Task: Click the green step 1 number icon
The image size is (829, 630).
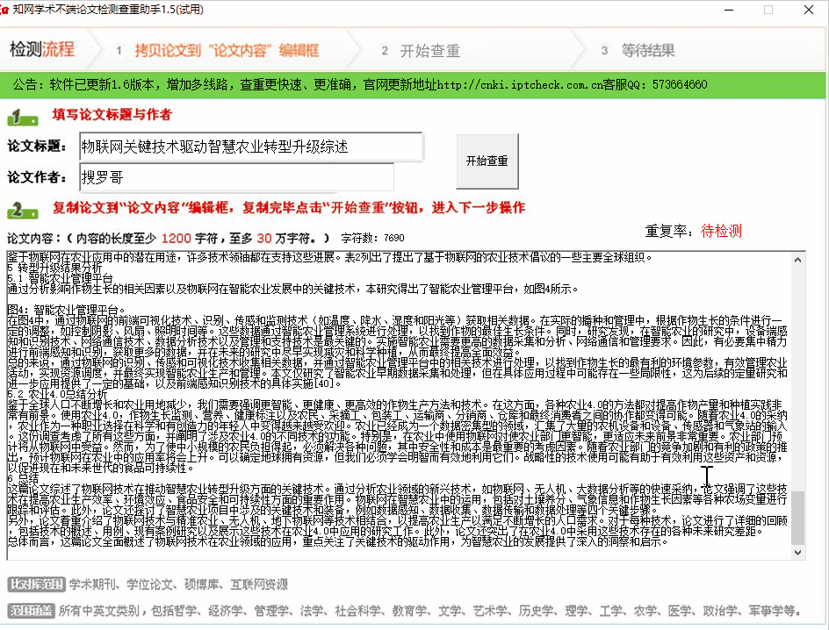Action: 22,117
